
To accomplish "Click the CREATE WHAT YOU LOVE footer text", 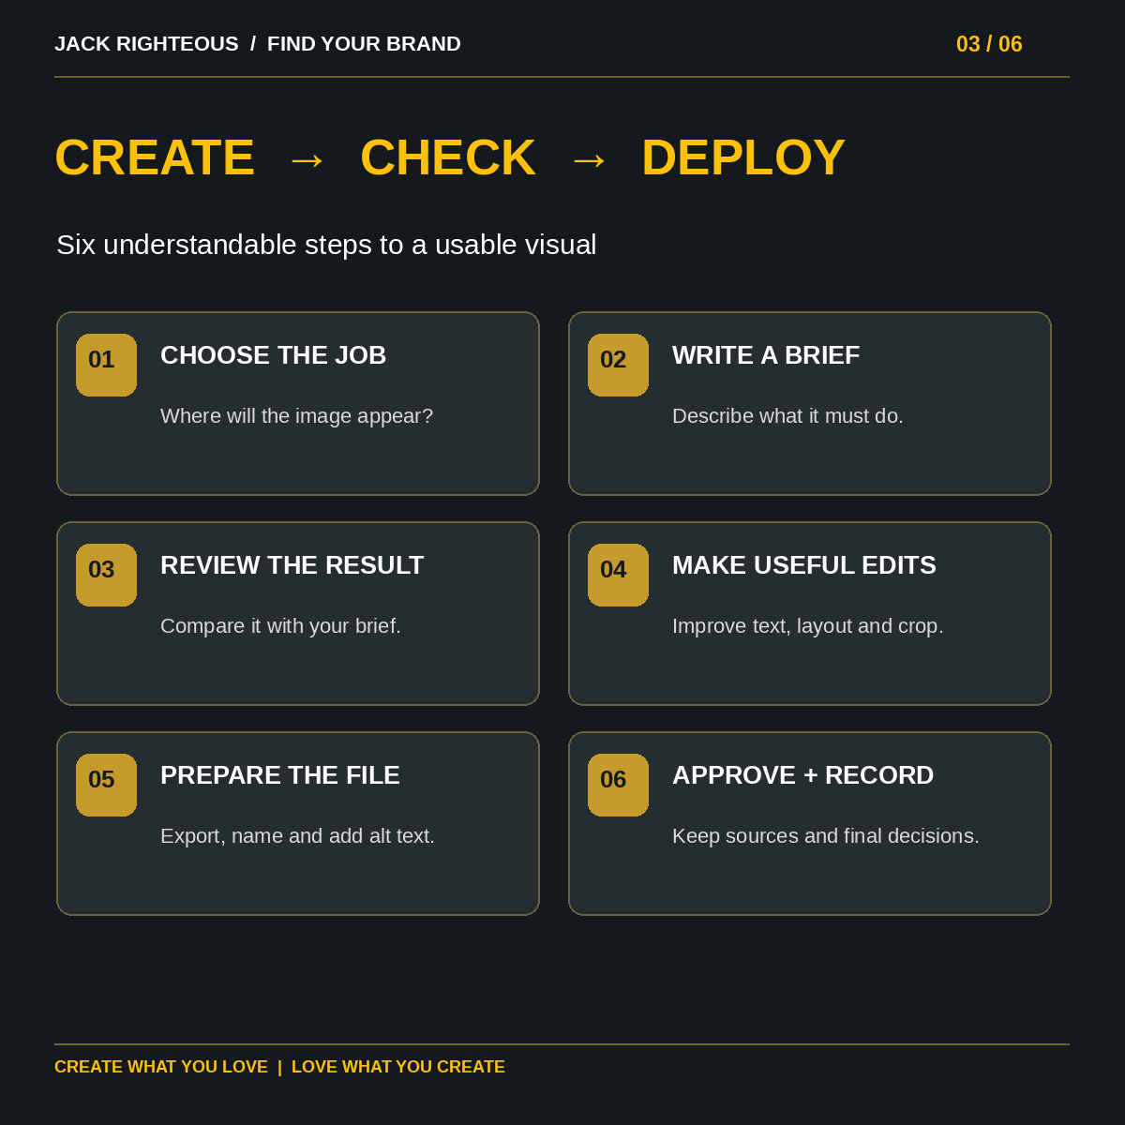I will [x=161, y=1067].
